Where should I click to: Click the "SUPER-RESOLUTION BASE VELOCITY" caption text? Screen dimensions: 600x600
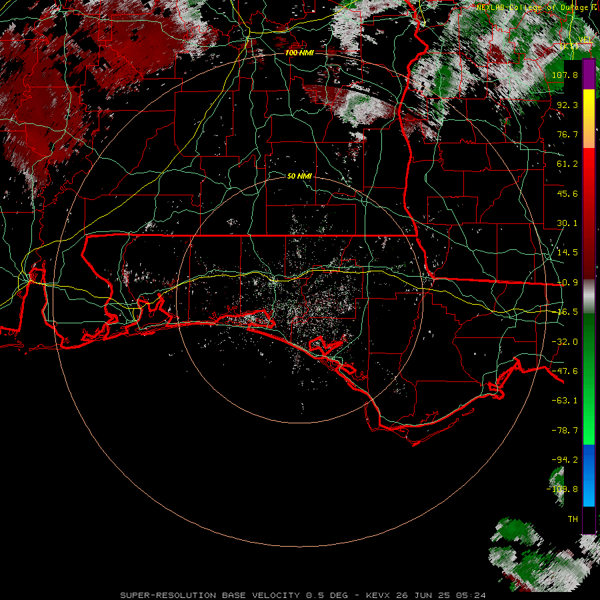210,595
